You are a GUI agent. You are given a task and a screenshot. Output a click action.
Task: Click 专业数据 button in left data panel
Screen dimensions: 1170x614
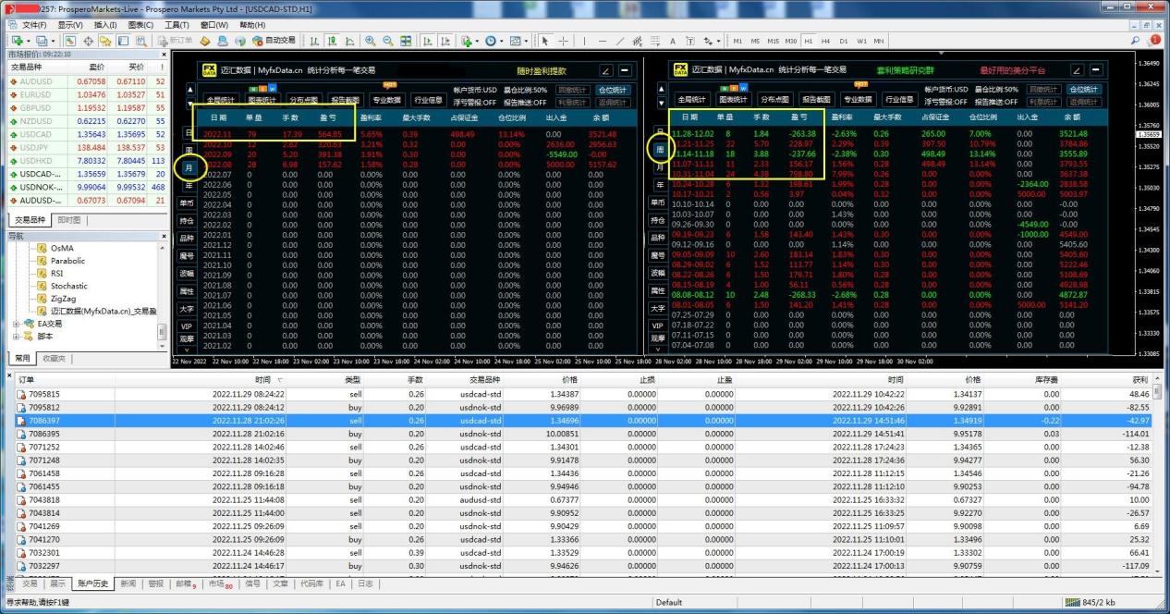pos(387,100)
